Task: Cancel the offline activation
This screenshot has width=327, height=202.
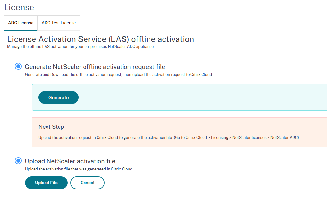Action: pos(87,183)
